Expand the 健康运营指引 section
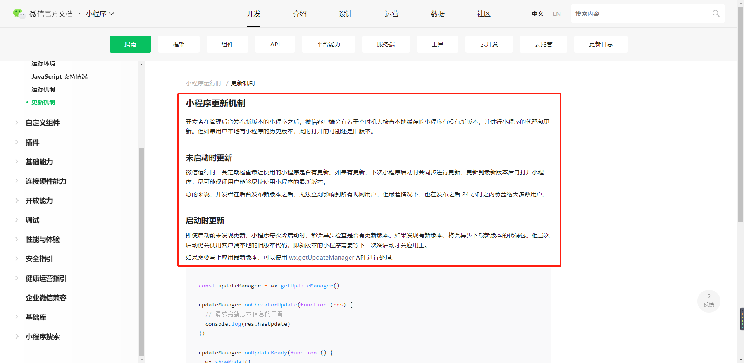 tap(46, 279)
